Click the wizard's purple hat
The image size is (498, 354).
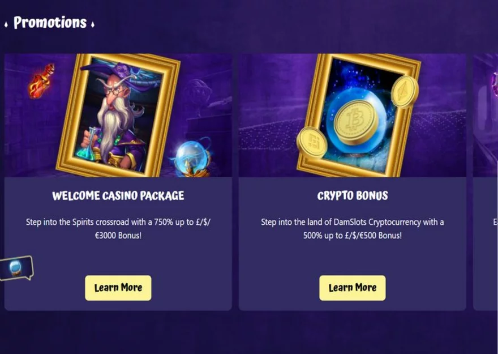point(121,75)
